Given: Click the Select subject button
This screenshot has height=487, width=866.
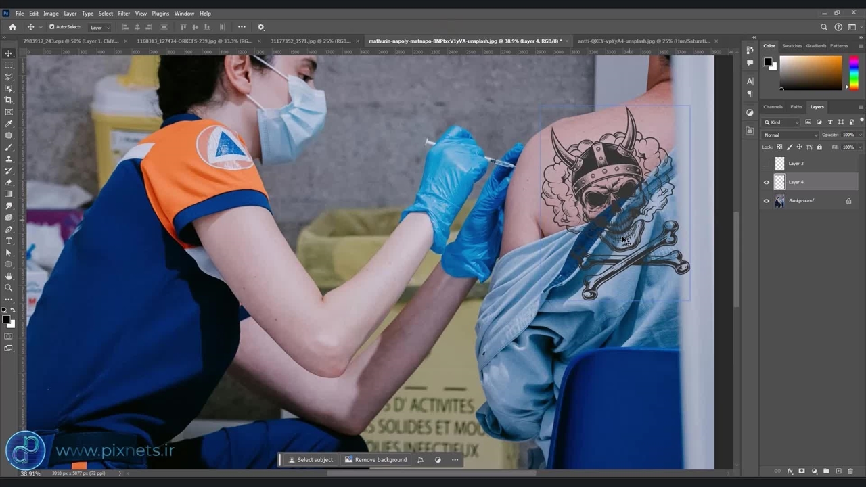Looking at the screenshot, I should pyautogui.click(x=311, y=460).
